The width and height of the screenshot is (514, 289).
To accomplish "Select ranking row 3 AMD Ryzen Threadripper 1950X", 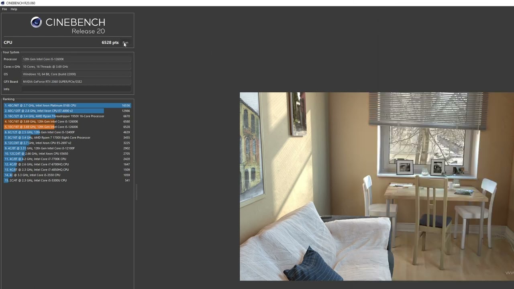I will [67, 116].
